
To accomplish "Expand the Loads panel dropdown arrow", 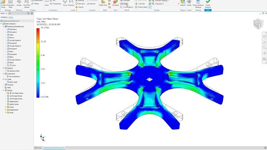I will tap(76, 10).
